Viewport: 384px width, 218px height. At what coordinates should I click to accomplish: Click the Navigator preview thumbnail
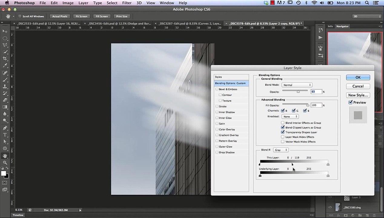[x=354, y=72]
